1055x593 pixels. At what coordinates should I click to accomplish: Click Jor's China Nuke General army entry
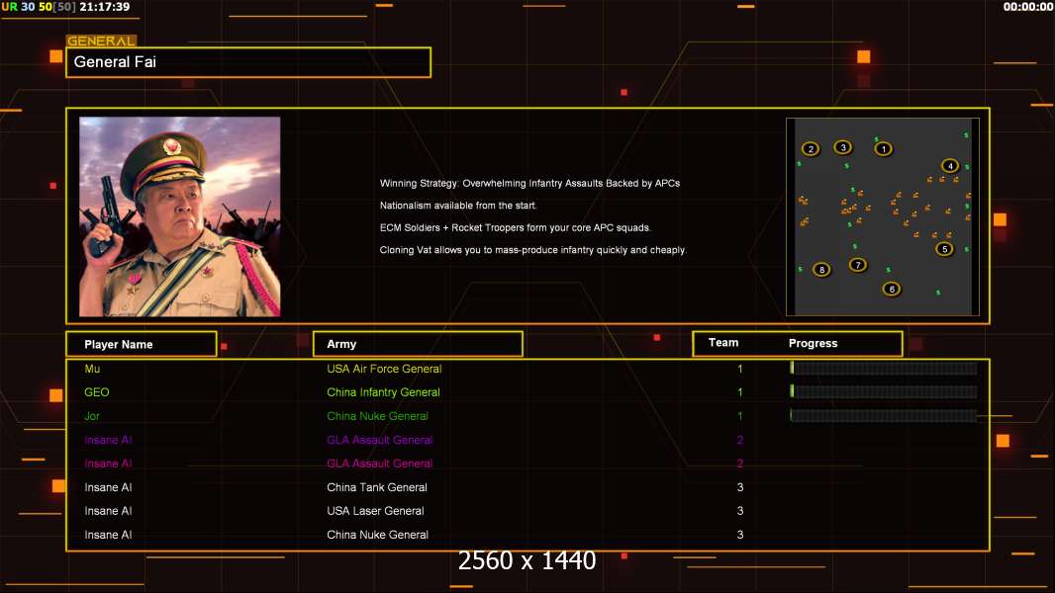[377, 416]
